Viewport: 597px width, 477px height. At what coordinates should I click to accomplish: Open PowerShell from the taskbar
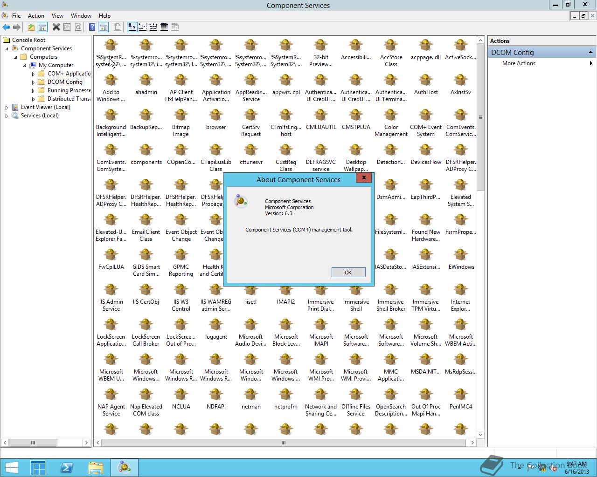coord(67,468)
